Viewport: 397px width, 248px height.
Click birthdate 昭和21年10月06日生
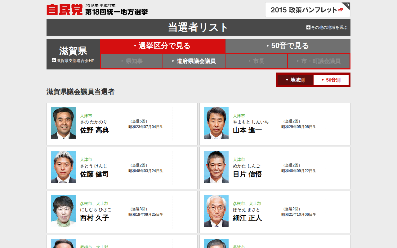(299, 215)
